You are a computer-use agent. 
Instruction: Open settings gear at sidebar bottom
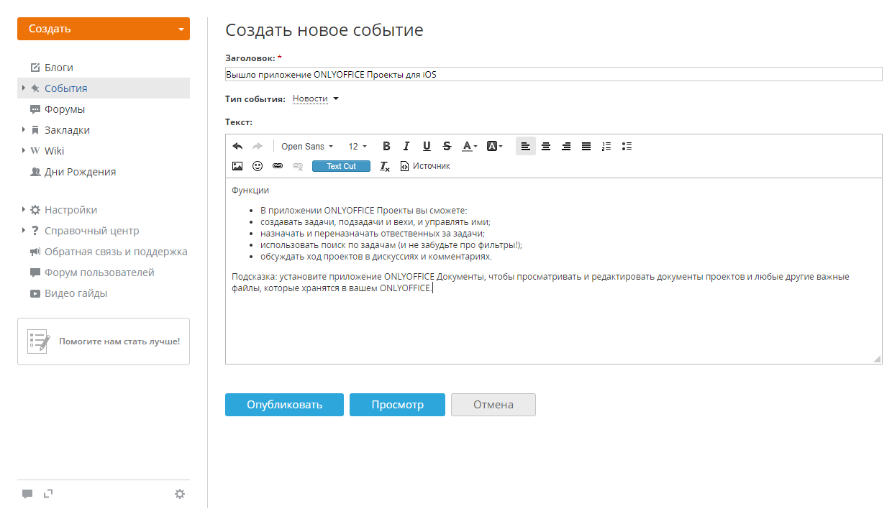[x=180, y=494]
